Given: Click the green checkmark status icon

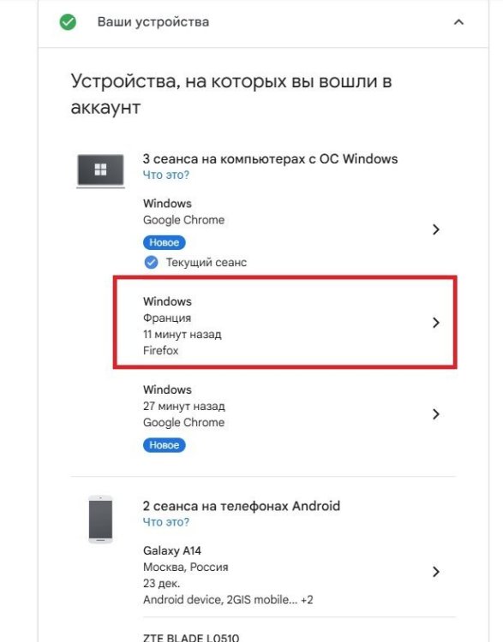Looking at the screenshot, I should coord(68,22).
